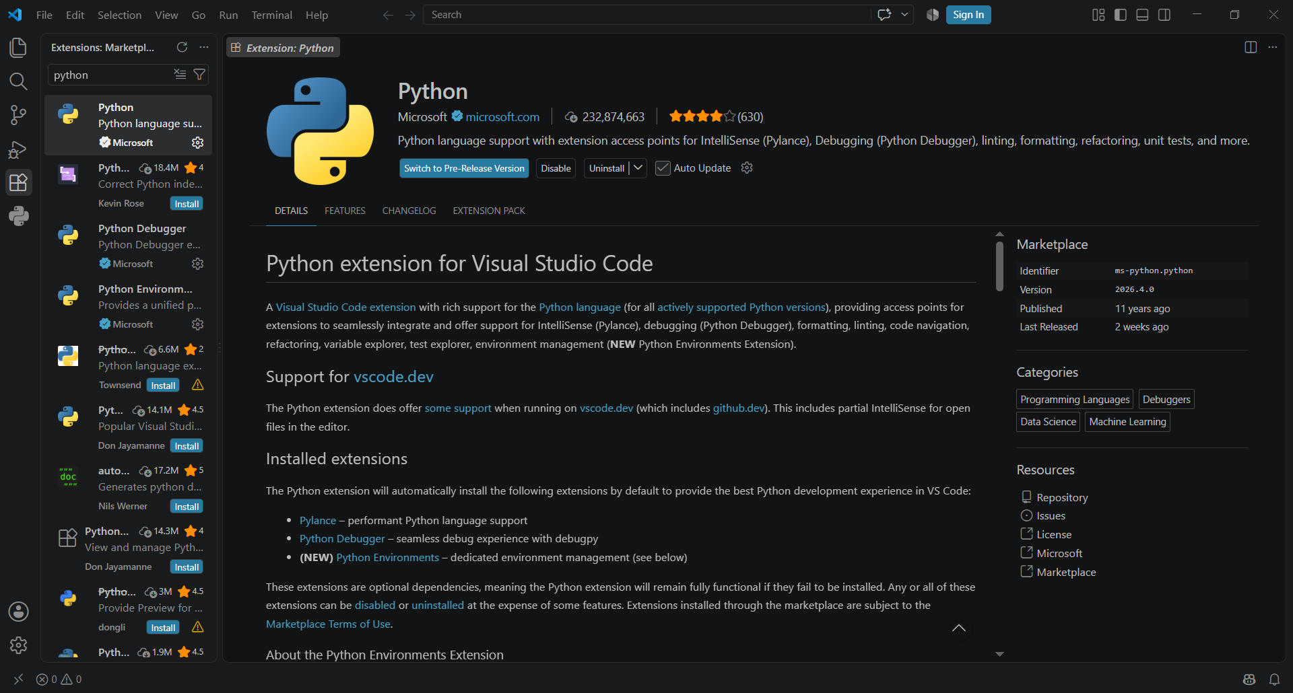This screenshot has width=1293, height=693.
Task: Open filter extensions funnel icon
Action: 199,74
